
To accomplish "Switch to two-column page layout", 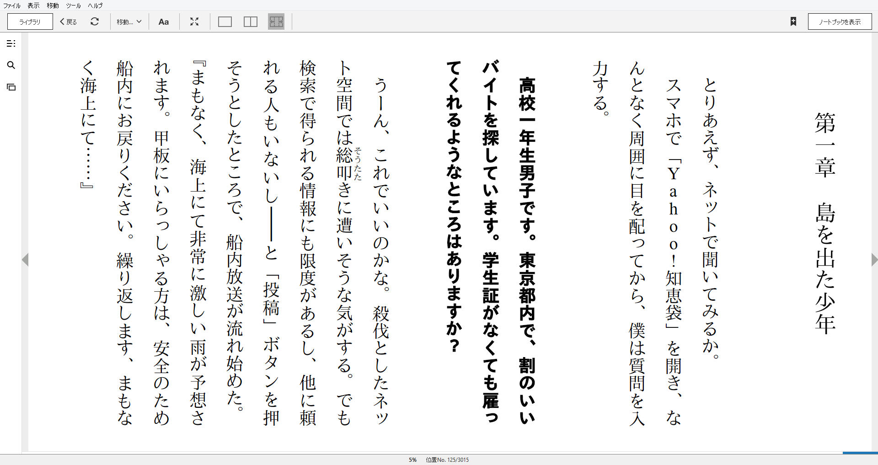I will (x=250, y=21).
